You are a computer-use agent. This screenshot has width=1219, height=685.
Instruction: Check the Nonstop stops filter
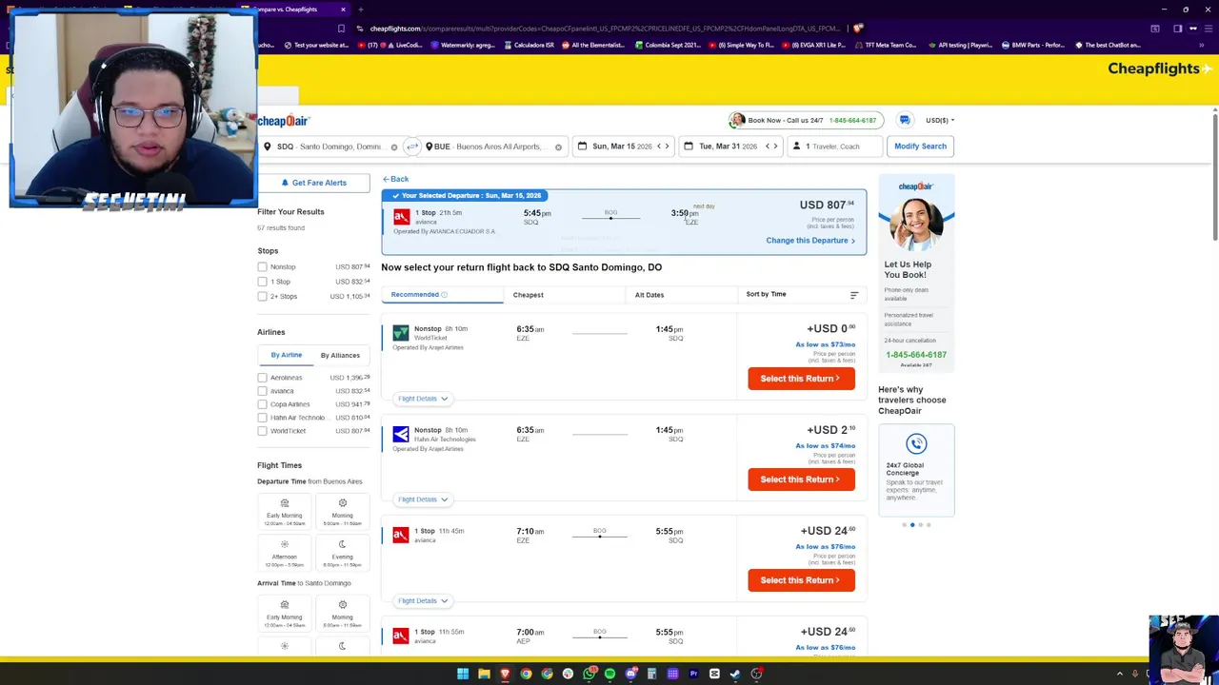(x=262, y=267)
